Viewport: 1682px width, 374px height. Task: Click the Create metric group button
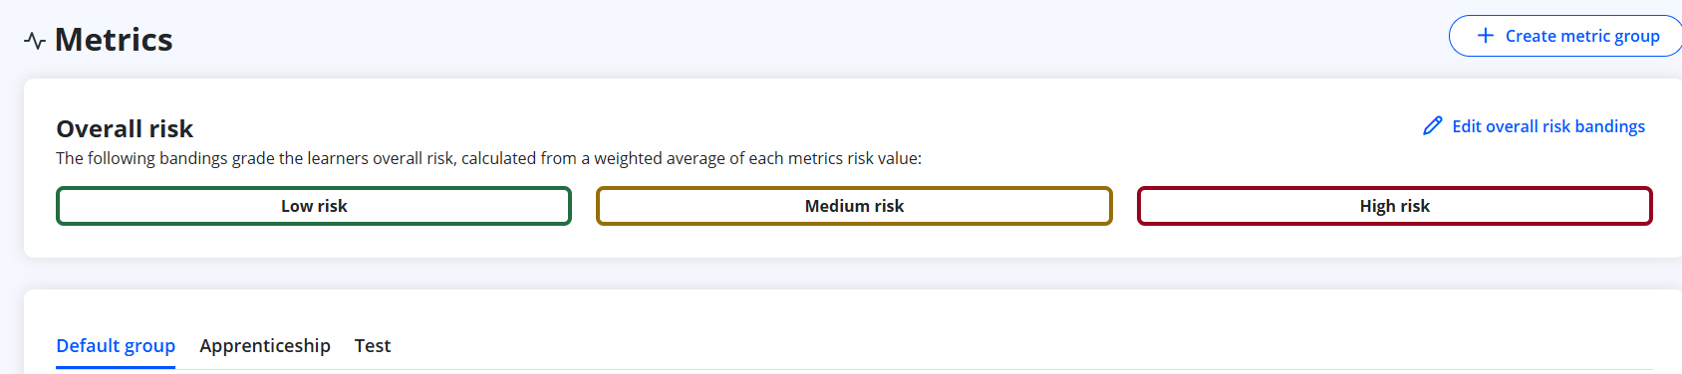point(1564,36)
